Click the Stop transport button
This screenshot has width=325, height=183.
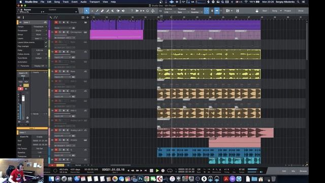[151, 171]
